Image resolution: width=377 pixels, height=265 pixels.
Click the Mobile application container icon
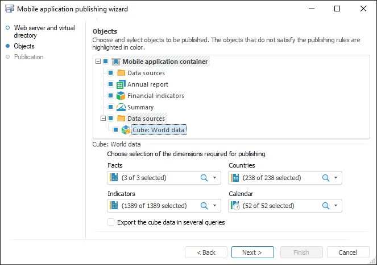[x=115, y=62]
